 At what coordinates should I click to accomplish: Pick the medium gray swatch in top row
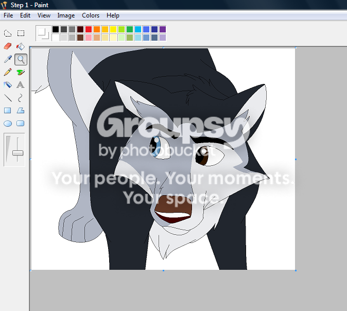click(72, 29)
